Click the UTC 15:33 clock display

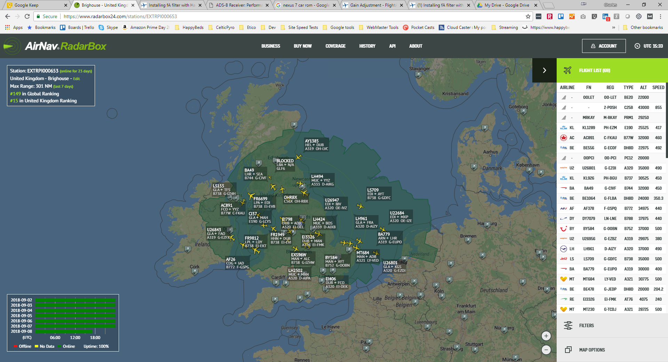pyautogui.click(x=649, y=46)
